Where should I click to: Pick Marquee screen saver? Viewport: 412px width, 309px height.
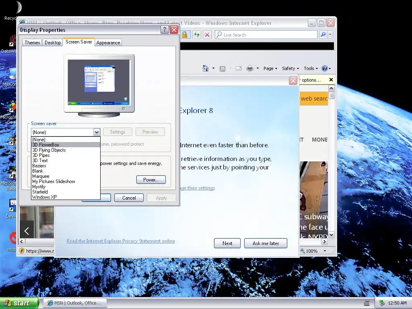[66, 176]
